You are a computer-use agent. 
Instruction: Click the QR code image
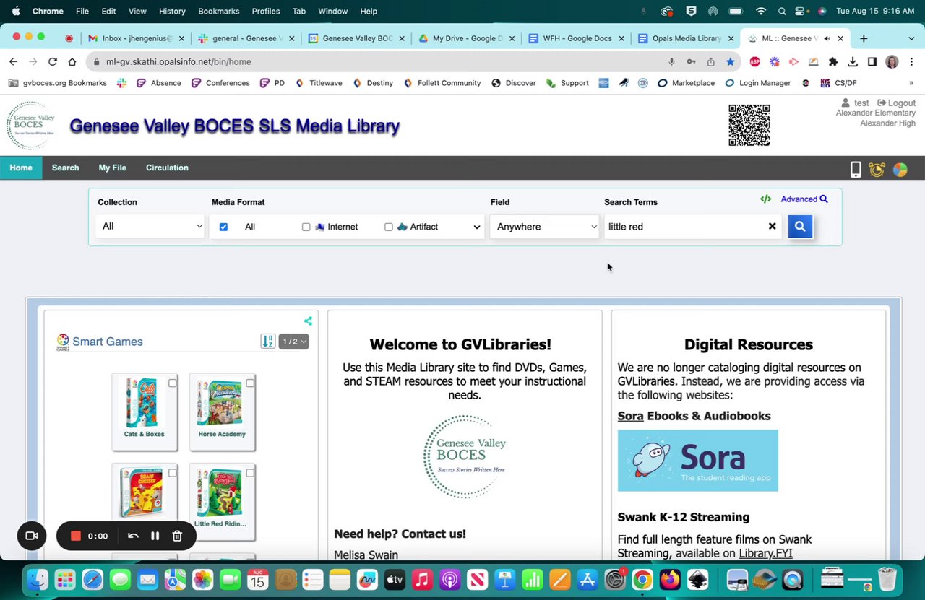749,125
